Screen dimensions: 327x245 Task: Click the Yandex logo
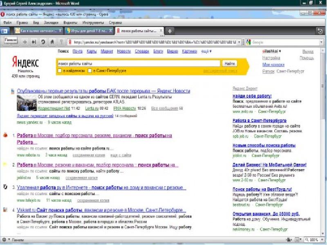[x=25, y=62]
